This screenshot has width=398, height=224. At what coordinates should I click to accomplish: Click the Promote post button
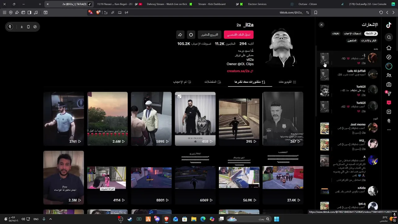click(210, 35)
